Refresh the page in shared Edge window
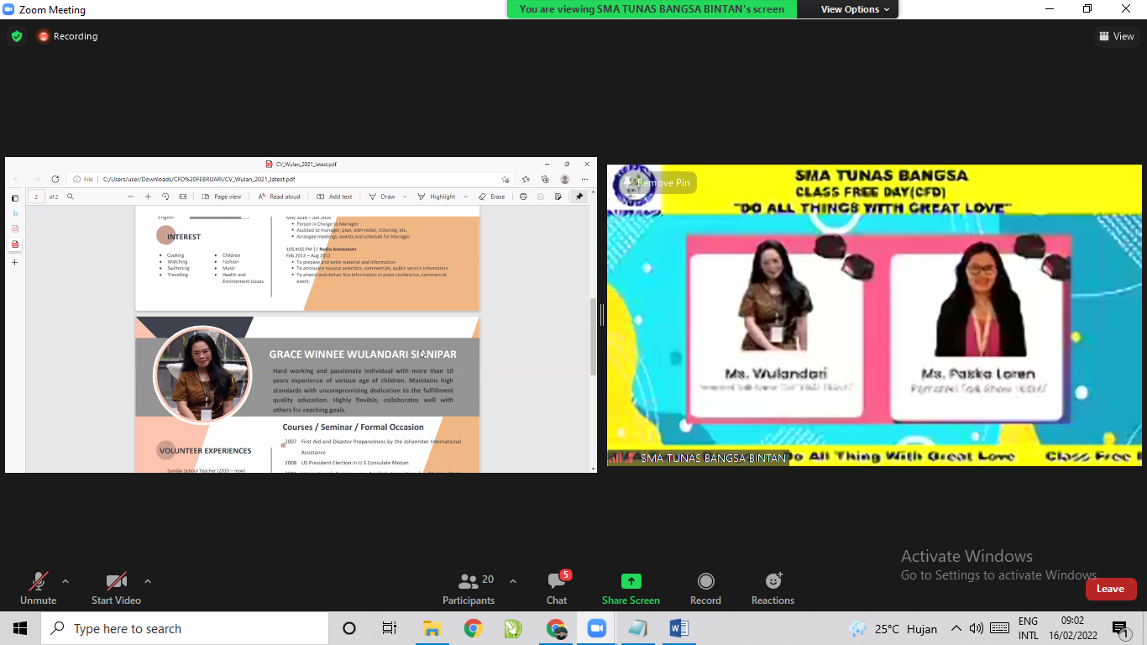 (x=55, y=179)
